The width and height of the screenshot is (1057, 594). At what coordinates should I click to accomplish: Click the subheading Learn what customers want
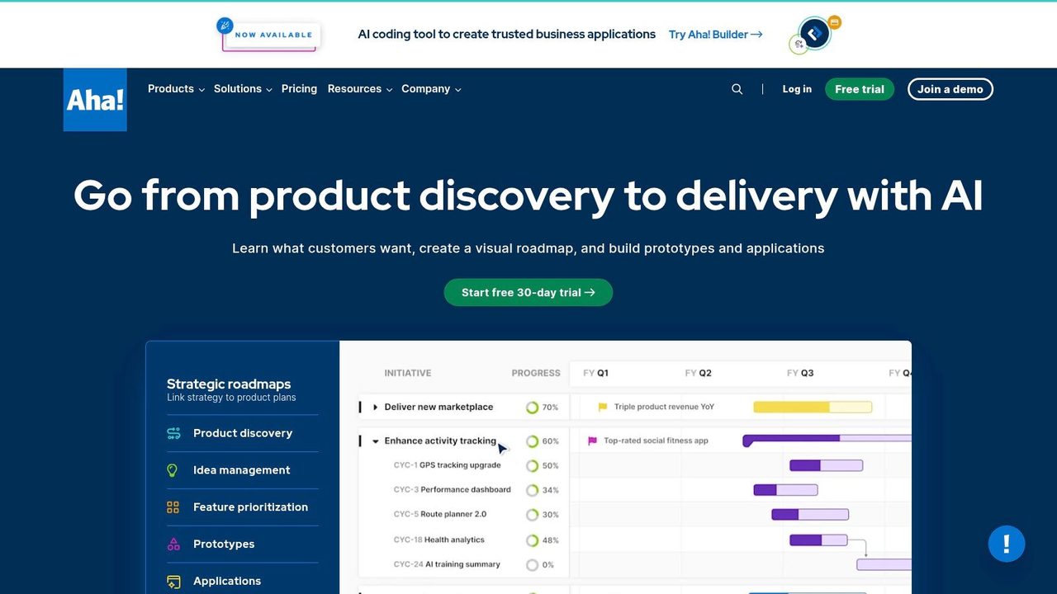528,248
